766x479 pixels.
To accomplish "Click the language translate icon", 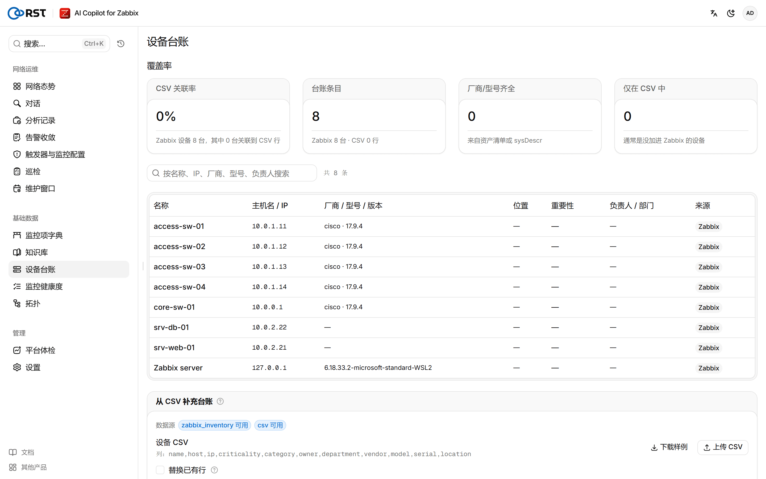I will (713, 13).
